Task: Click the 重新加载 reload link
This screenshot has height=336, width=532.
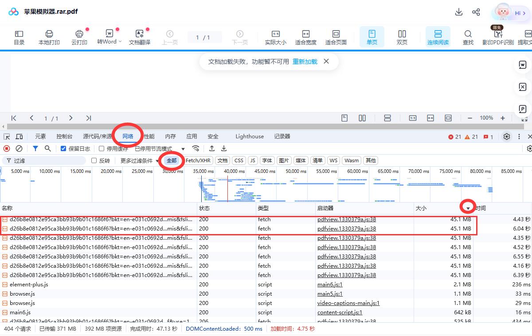Action: point(305,62)
